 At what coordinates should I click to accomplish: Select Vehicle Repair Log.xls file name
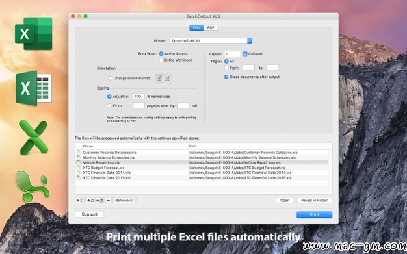(x=101, y=162)
